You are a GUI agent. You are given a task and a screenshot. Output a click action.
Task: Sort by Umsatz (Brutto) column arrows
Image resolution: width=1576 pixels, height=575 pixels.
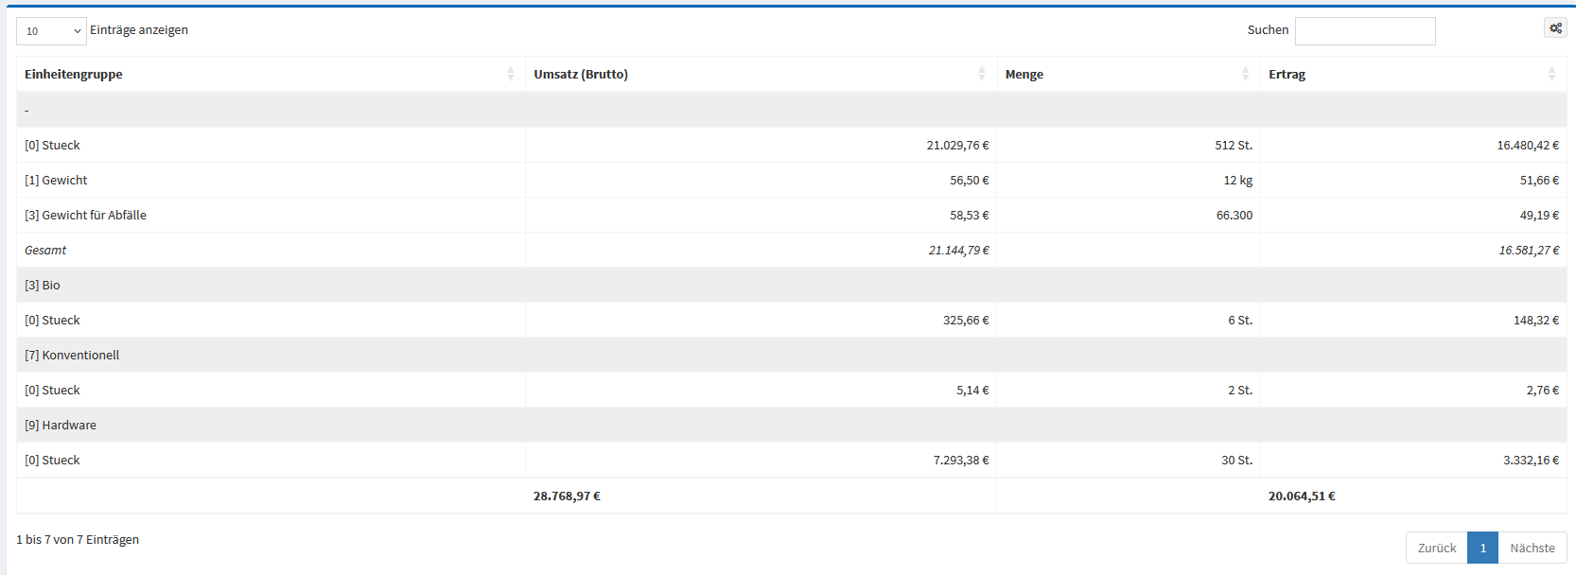coord(982,74)
